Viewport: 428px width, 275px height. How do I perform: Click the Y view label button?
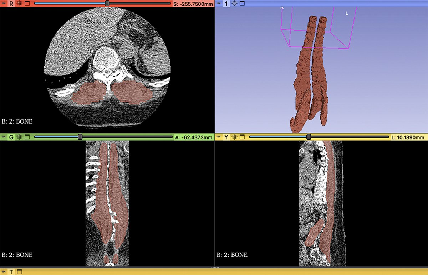point(225,137)
